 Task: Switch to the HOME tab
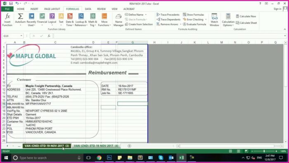(21, 9)
